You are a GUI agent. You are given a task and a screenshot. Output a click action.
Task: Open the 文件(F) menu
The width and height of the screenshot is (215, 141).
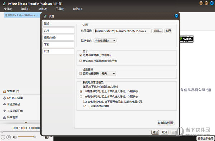point(8,9)
